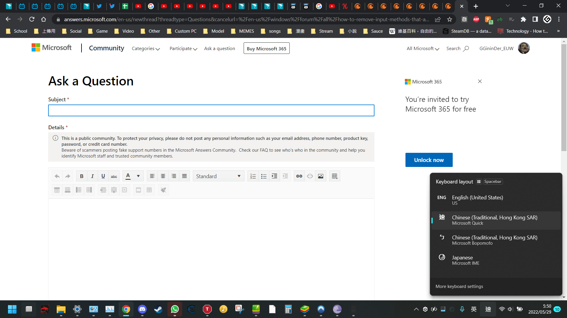Click the Redo icon in the editor toolbar

tap(68, 176)
